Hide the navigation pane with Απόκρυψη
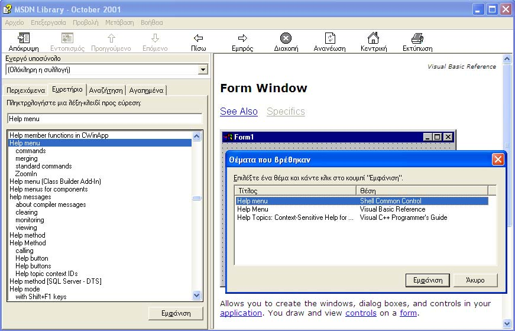The image size is (515, 331). coord(24,42)
